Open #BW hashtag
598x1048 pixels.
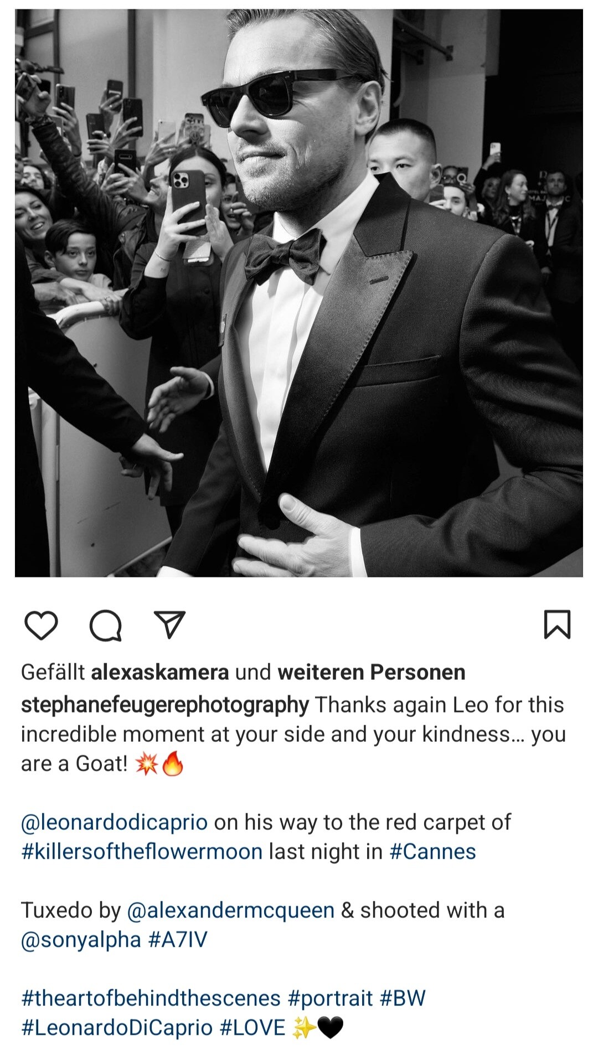403,998
